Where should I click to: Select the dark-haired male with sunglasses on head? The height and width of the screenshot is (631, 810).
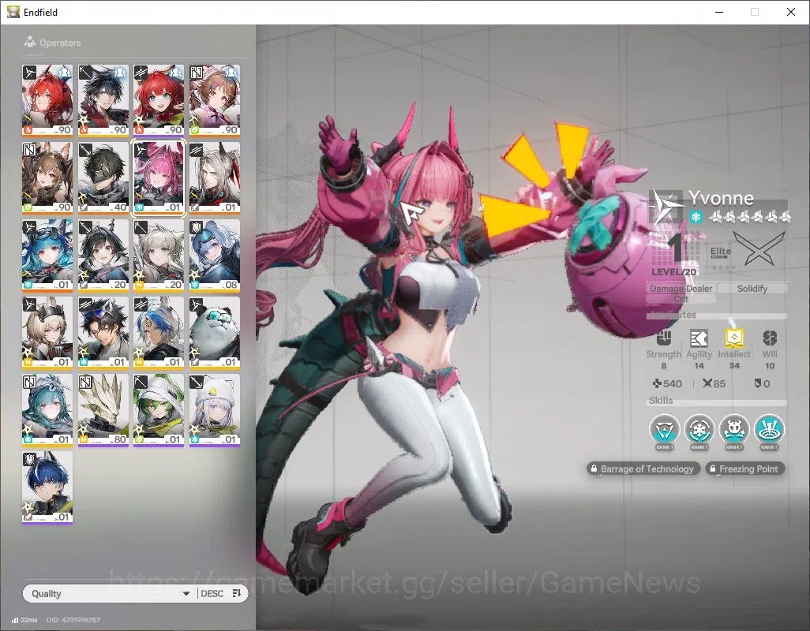103,332
